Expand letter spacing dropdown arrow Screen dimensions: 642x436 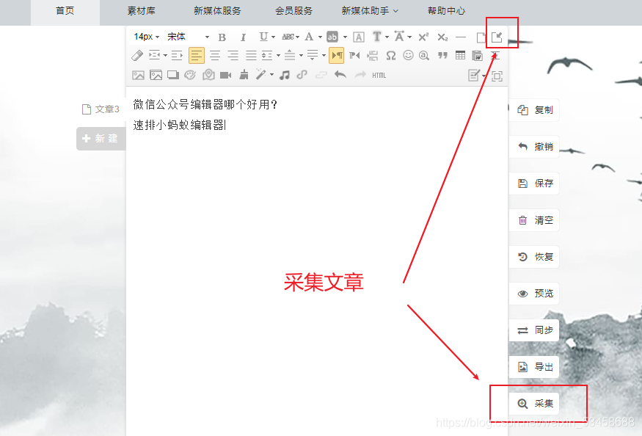coord(409,37)
